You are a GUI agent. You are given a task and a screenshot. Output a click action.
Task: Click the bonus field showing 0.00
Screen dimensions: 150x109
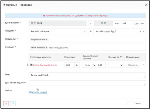pos(101,65)
